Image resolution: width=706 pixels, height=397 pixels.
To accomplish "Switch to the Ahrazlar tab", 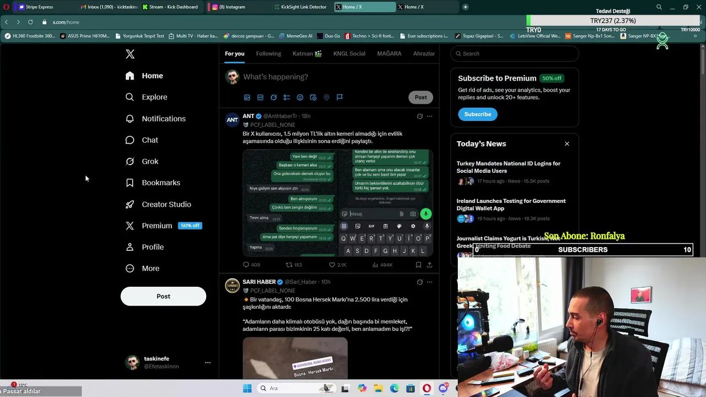I will [x=424, y=53].
